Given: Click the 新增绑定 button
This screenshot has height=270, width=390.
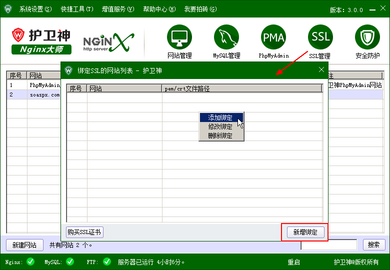Looking at the screenshot, I should 305,232.
